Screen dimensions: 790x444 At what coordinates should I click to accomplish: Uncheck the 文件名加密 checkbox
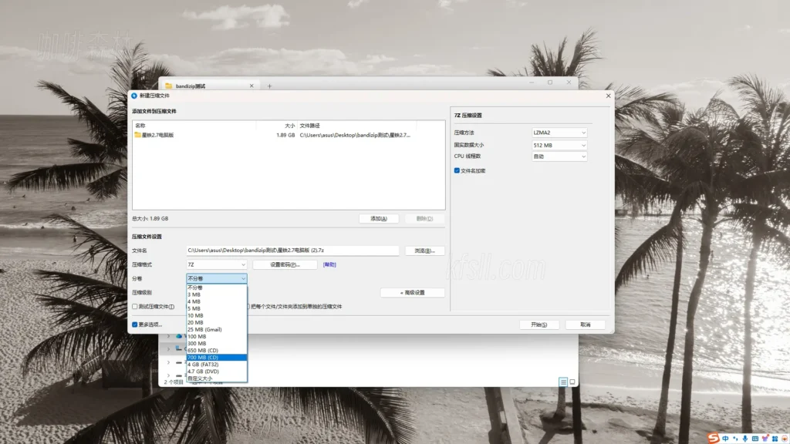[457, 170]
